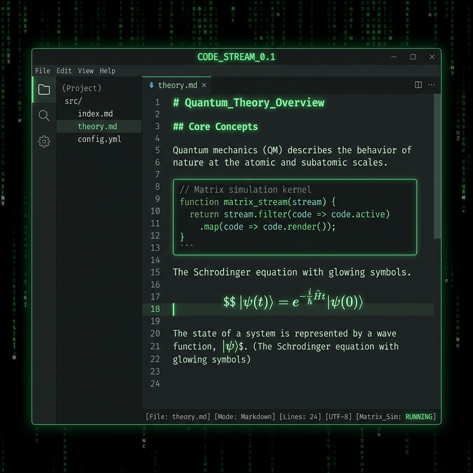Click the 'function matrix_stream(stream) {' line
This screenshot has height=473, width=473.
pyautogui.click(x=258, y=202)
